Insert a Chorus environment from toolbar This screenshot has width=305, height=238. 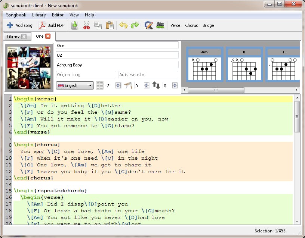(191, 25)
